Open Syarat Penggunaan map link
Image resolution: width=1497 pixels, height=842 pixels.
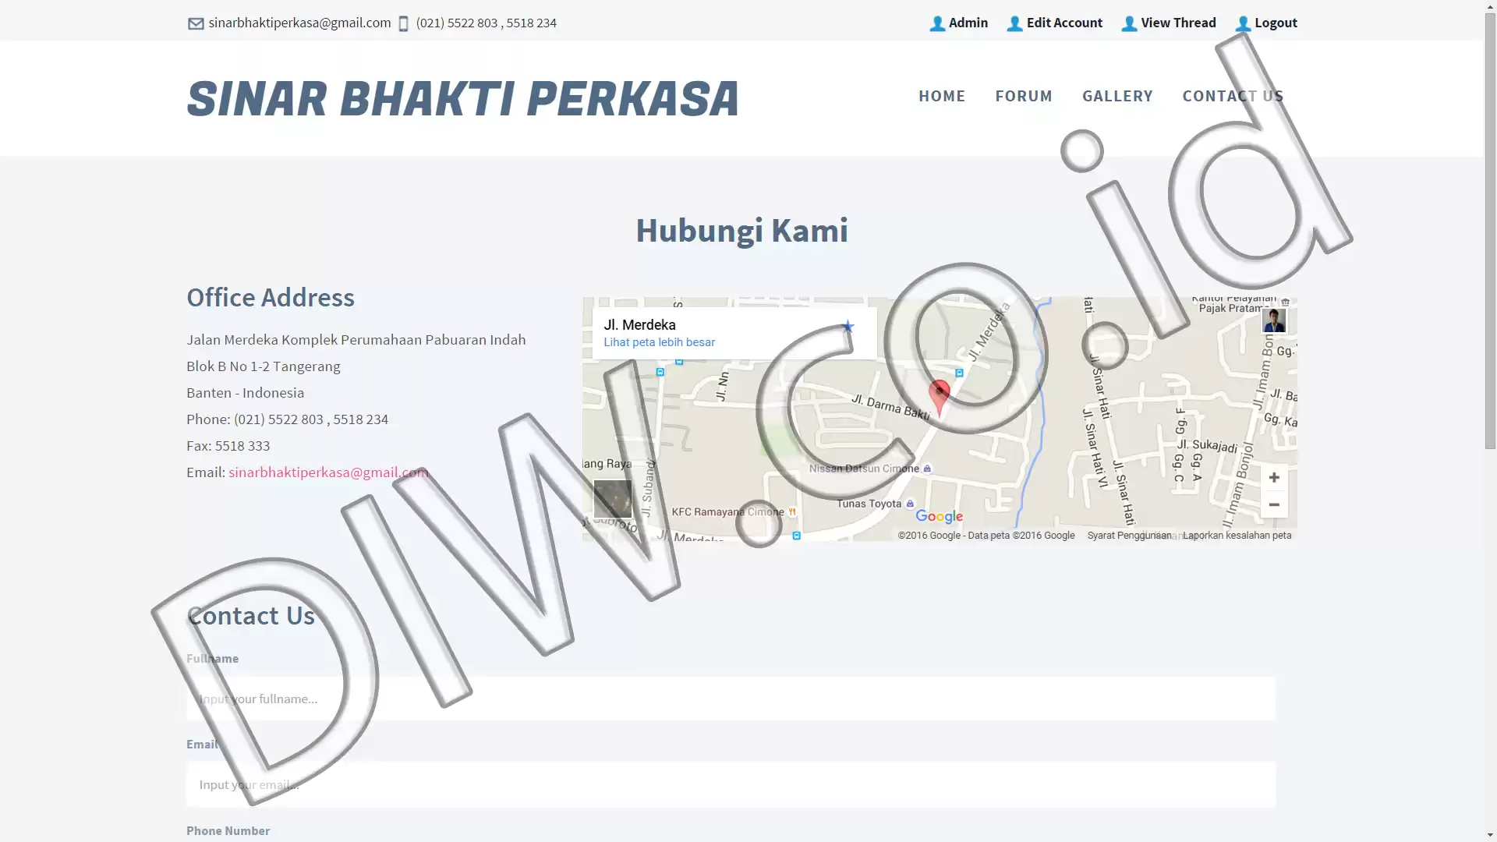tap(1129, 536)
